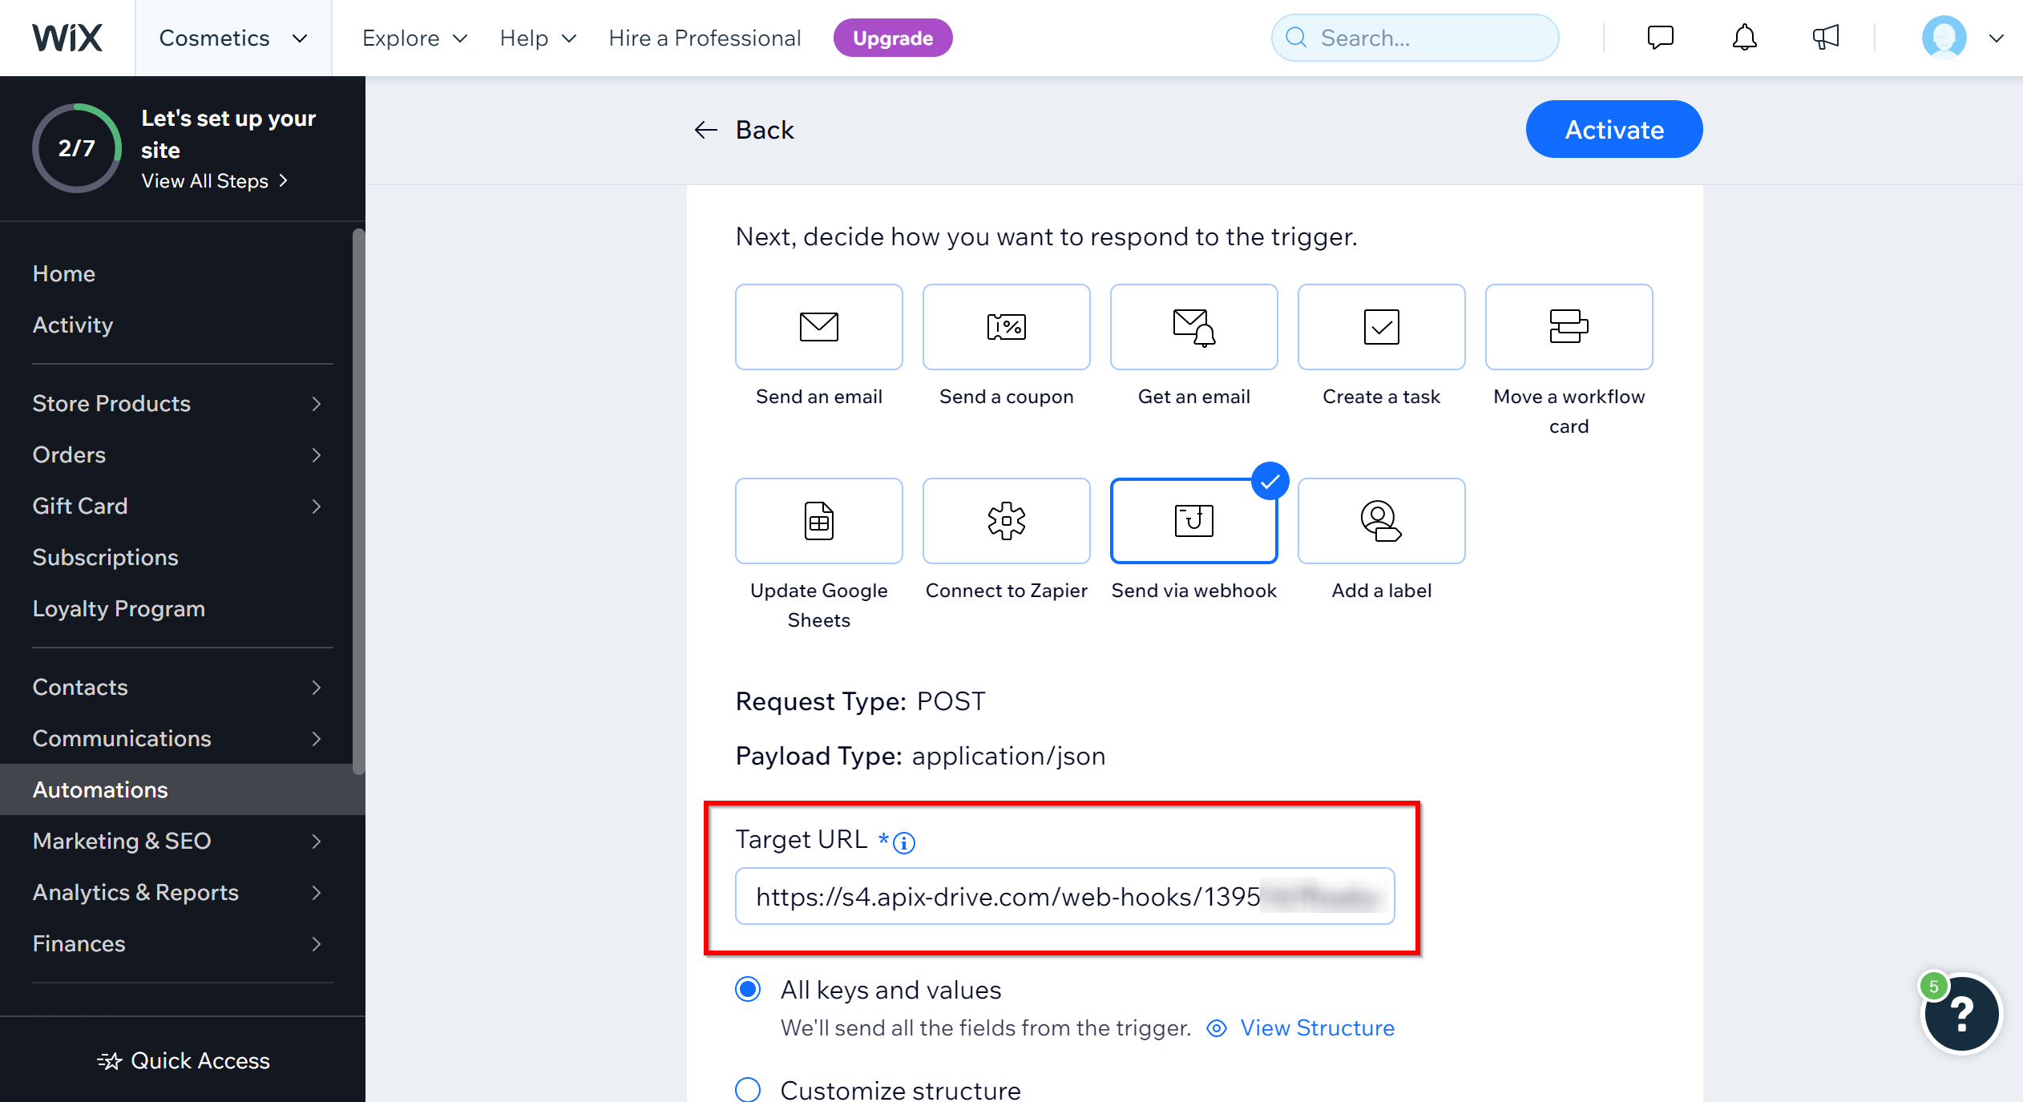Expand Store Products submenu
Screen dimensions: 2023x1102
pyautogui.click(x=317, y=404)
